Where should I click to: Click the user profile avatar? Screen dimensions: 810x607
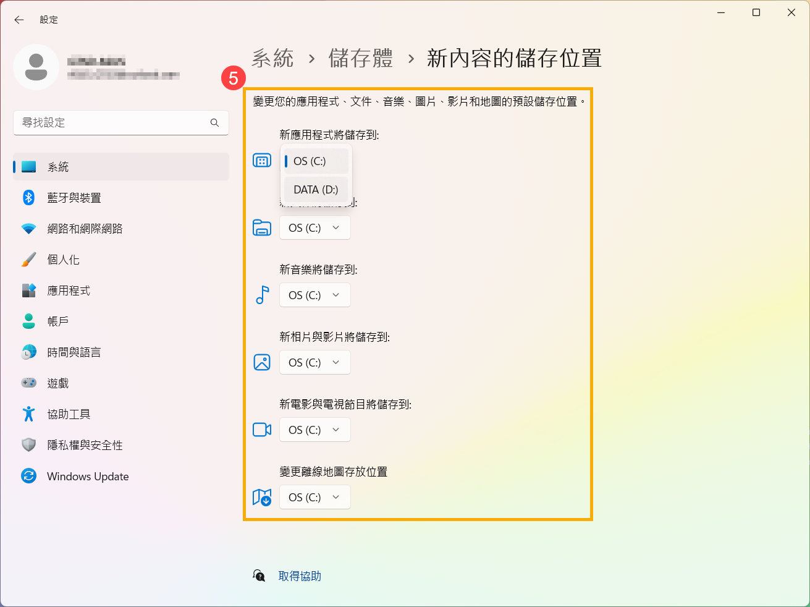coord(36,67)
